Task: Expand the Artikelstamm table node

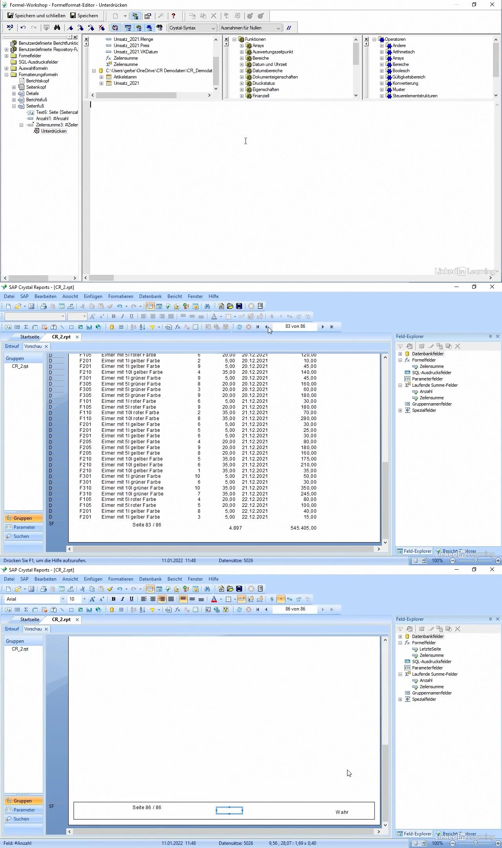Action: click(x=101, y=77)
